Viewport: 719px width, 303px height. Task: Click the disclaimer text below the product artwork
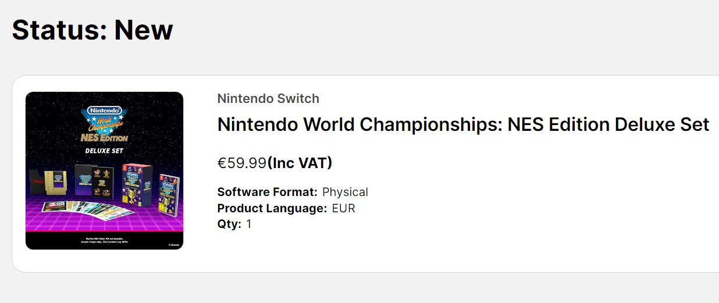pos(104,240)
